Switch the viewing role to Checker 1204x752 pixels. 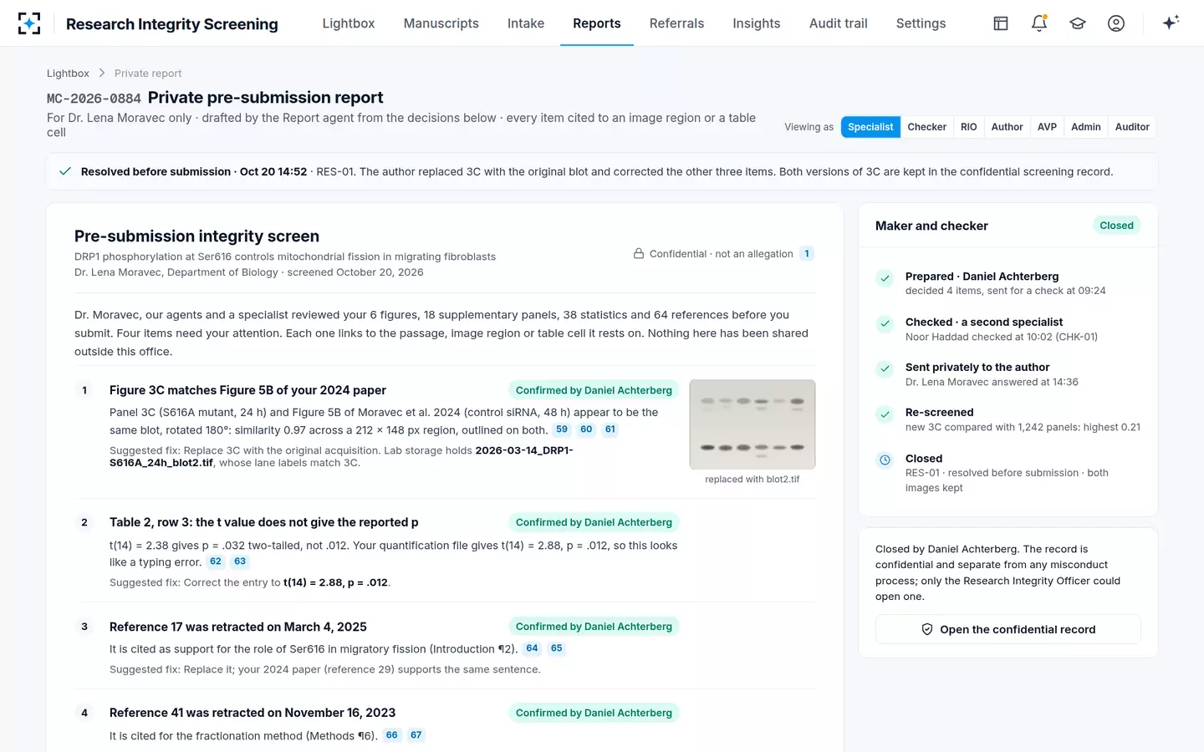tap(926, 127)
